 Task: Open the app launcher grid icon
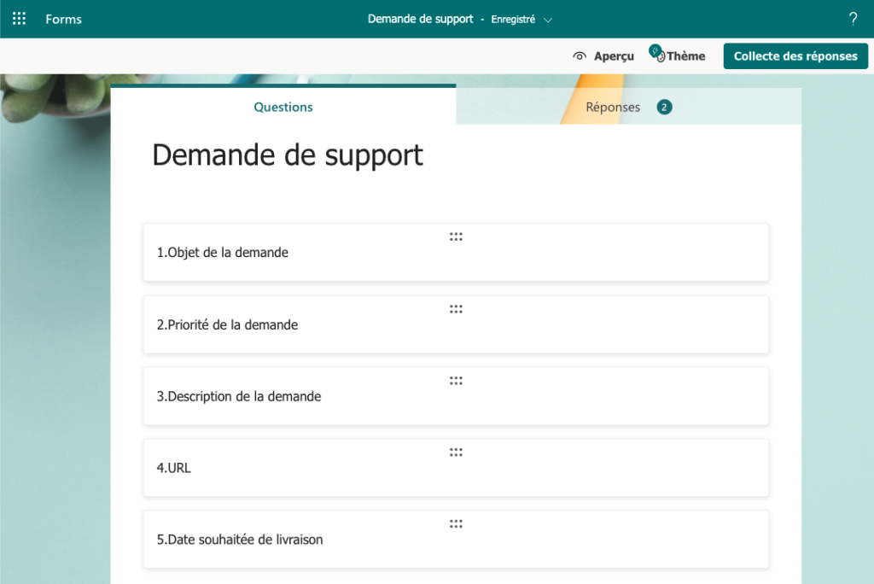coord(19,19)
